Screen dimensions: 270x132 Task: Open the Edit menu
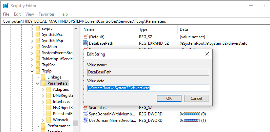click(17, 14)
